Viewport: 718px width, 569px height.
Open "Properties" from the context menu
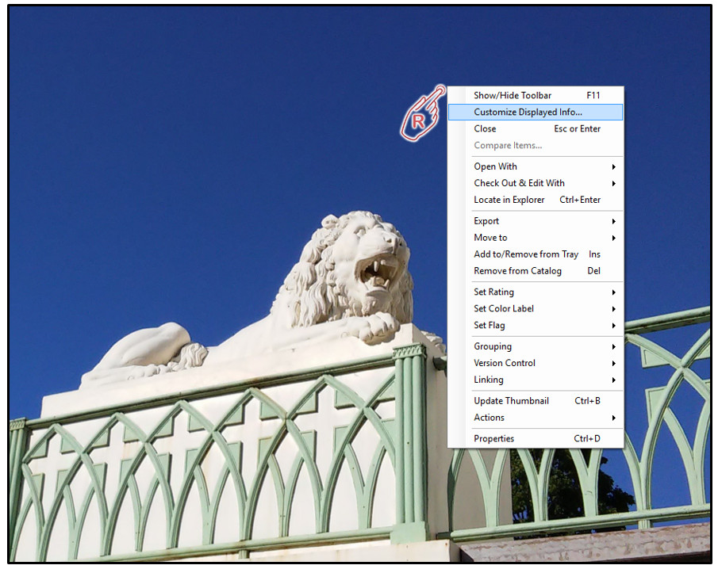tap(494, 438)
